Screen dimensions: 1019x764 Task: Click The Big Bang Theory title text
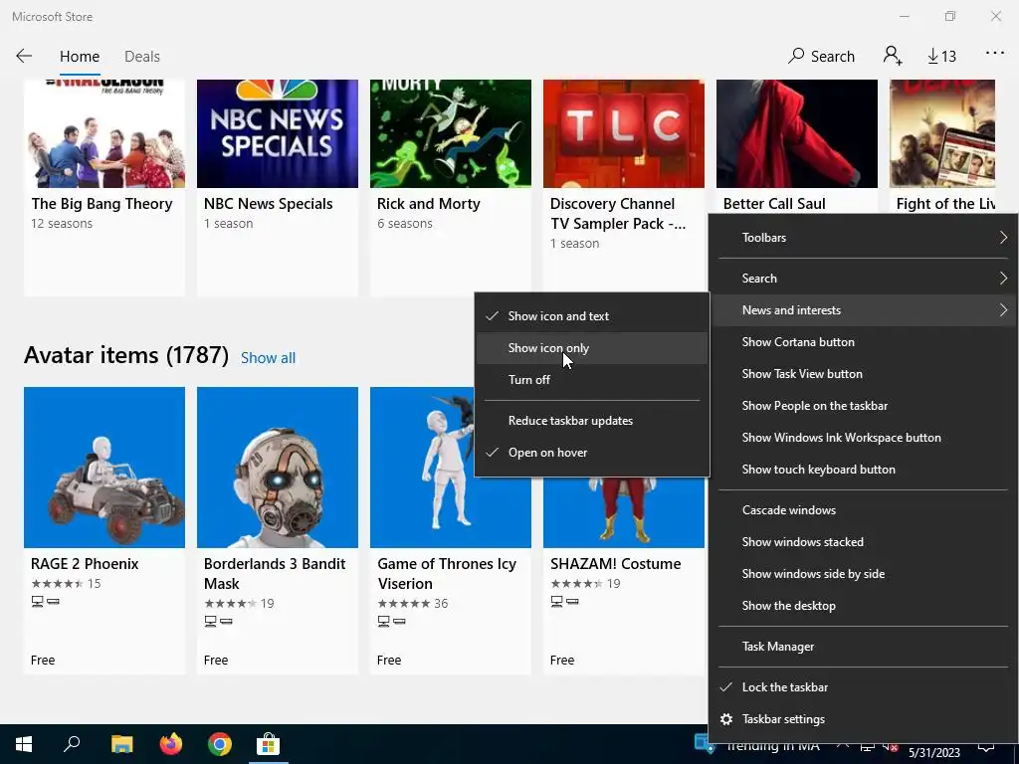coord(102,204)
